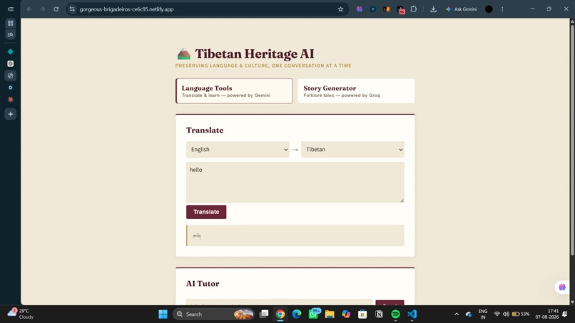Open the Tibetan target language dropdown
Image resolution: width=575 pixels, height=323 pixels.
coord(352,150)
